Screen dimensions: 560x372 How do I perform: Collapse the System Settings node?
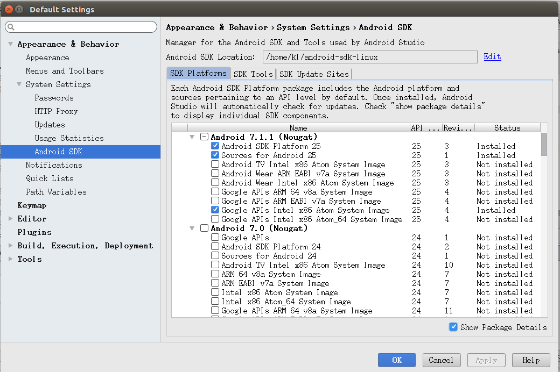coord(19,84)
